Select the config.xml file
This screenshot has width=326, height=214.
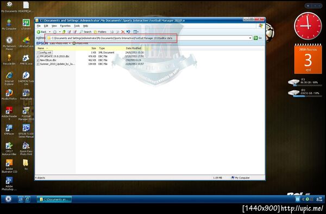45,53
